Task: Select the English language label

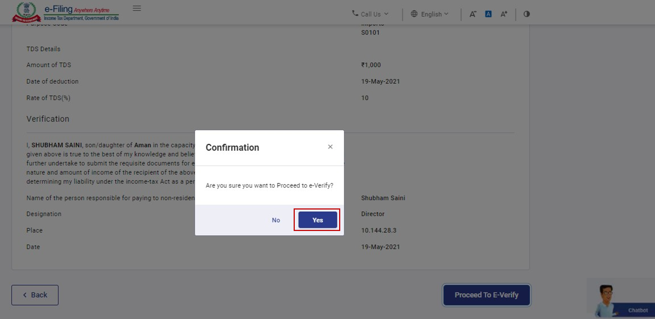Action: click(x=431, y=14)
